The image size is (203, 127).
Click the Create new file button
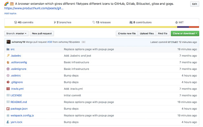coord(127,33)
